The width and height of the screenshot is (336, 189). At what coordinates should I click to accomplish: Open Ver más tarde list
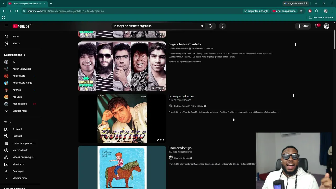pos(20,150)
